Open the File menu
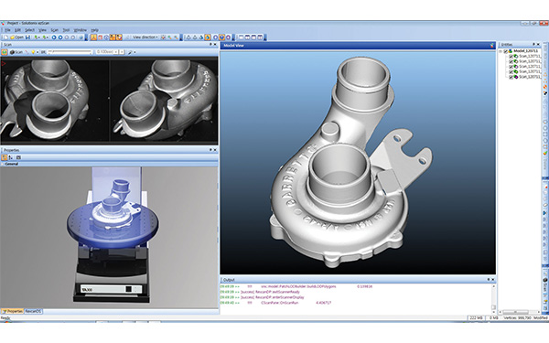The height and width of the screenshot is (343, 549). [x=7, y=30]
